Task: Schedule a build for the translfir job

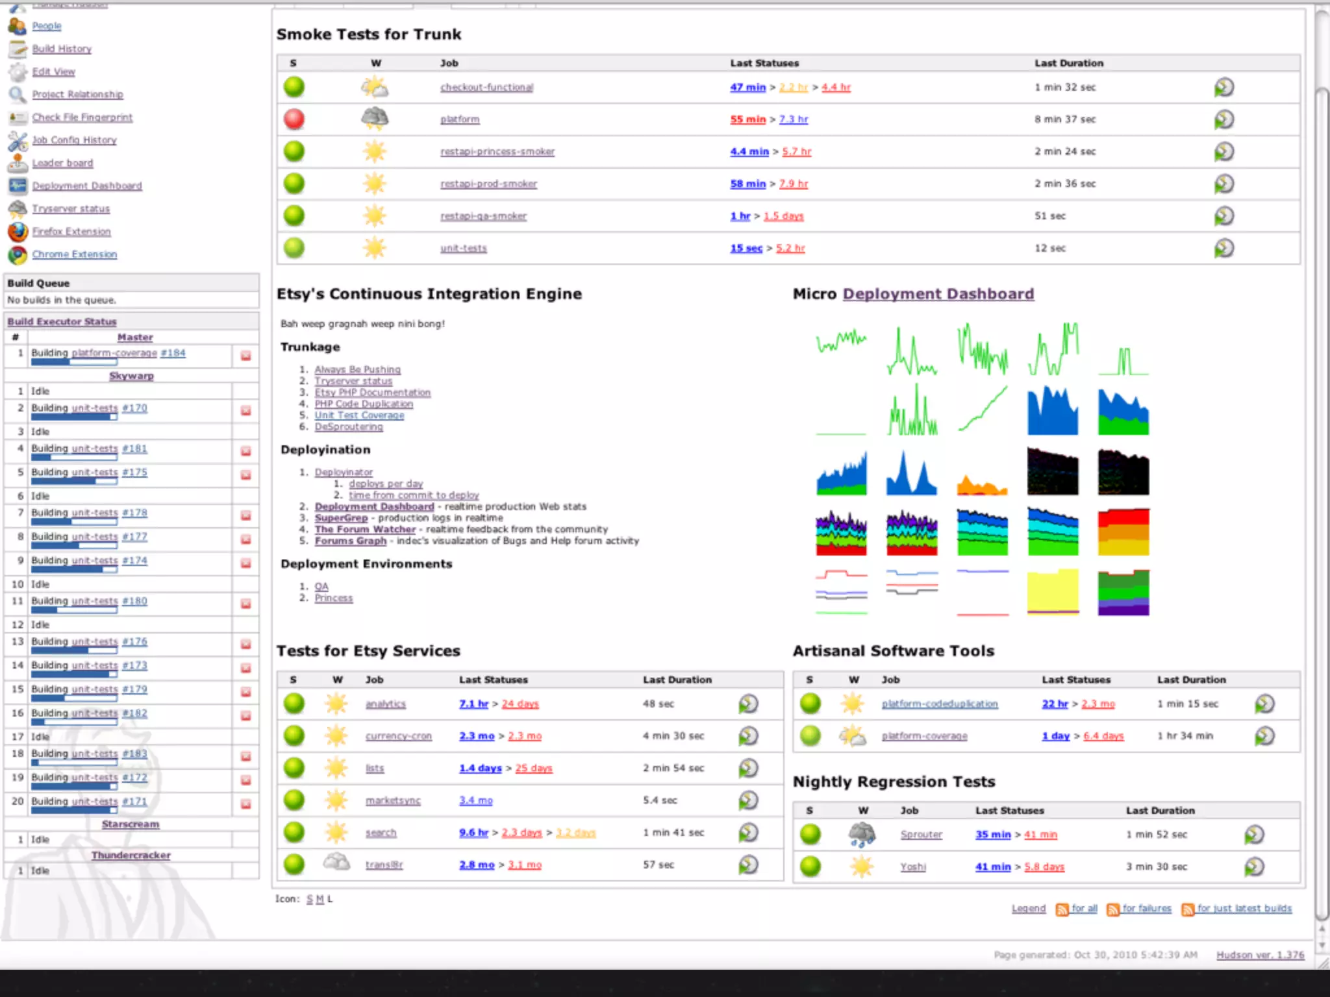Action: (748, 865)
